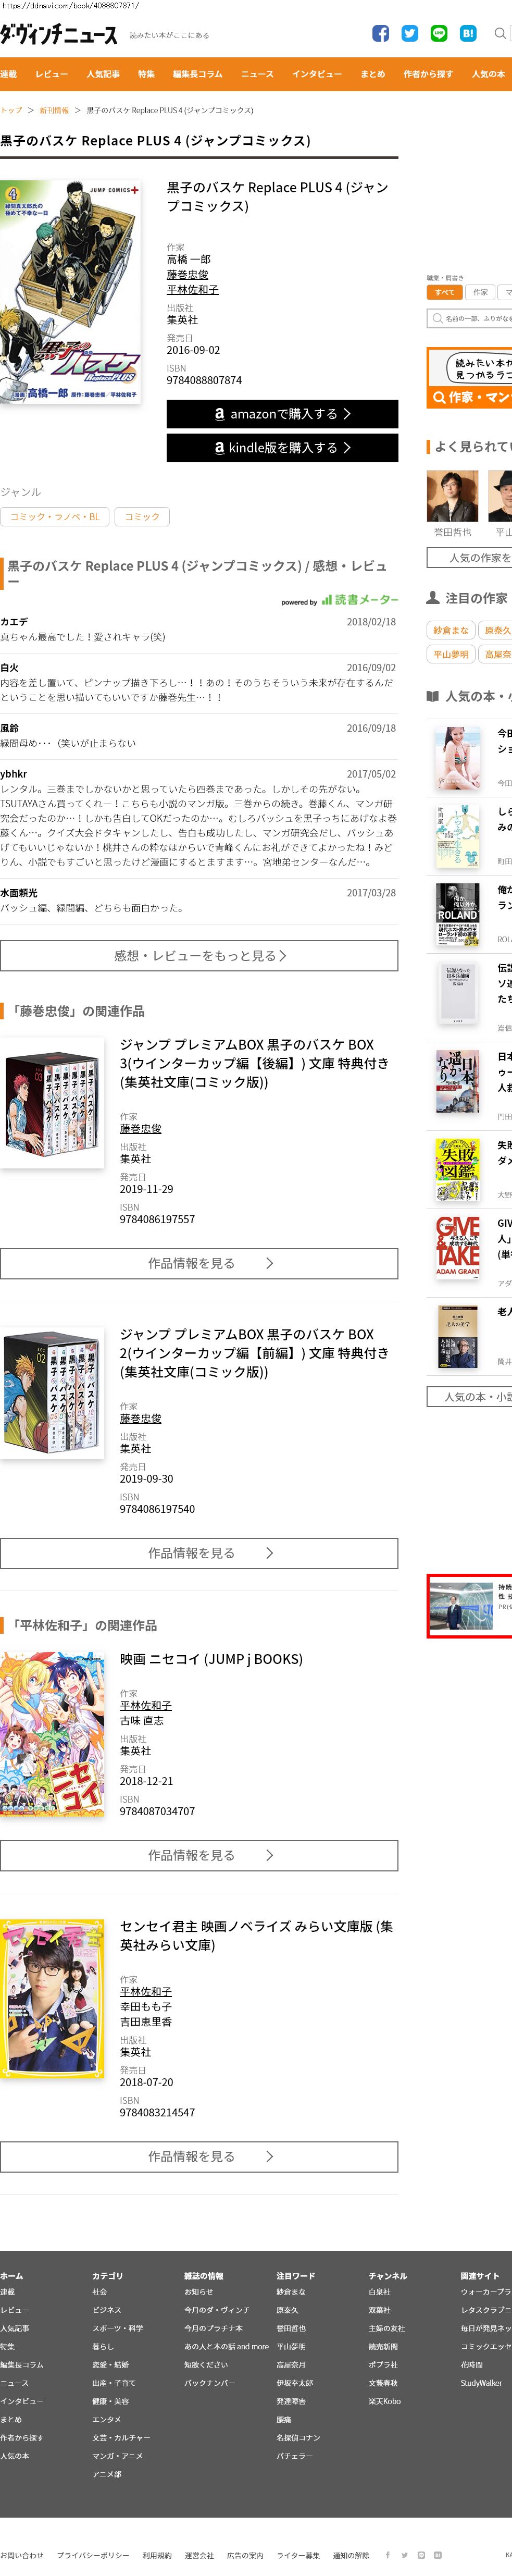Click the ダ・ヴィンチニュース site logo

tap(58, 35)
